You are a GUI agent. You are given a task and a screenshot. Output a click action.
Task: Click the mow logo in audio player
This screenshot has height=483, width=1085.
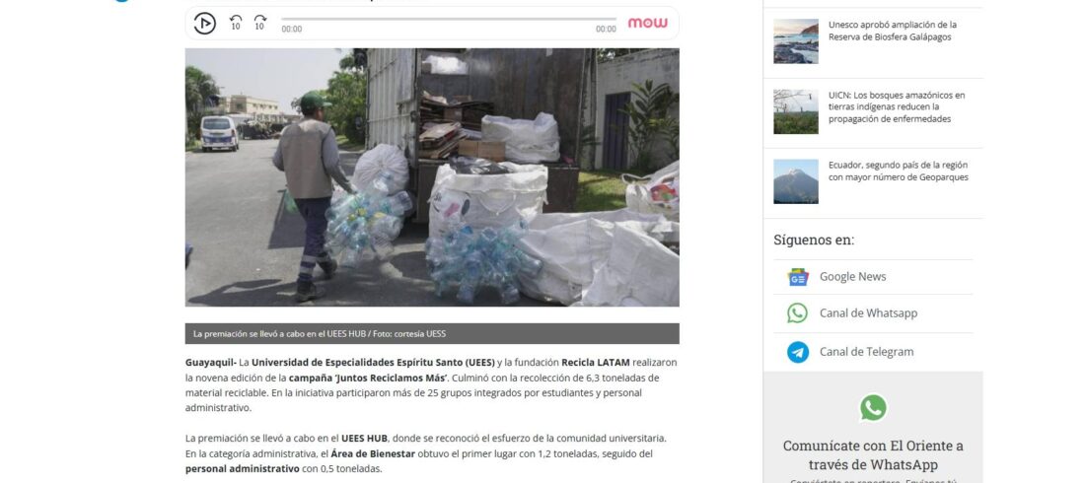[x=648, y=23]
